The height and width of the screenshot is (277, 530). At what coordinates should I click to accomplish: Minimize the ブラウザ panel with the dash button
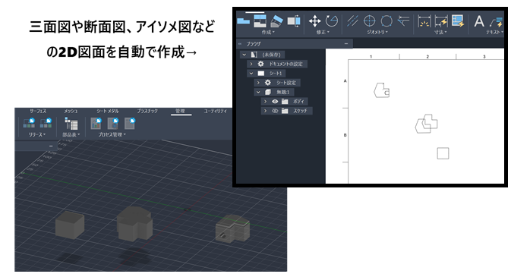pos(345,44)
